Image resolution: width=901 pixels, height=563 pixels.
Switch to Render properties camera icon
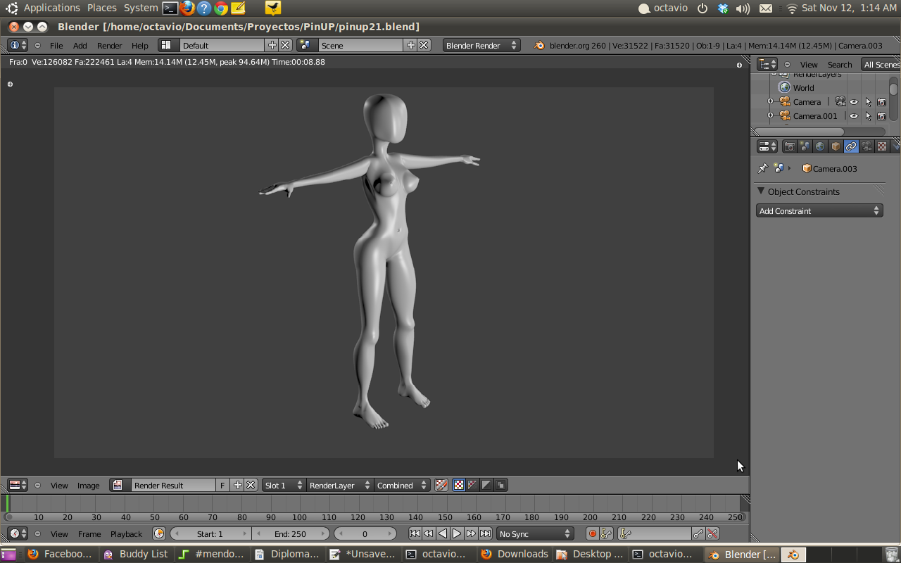point(789,146)
